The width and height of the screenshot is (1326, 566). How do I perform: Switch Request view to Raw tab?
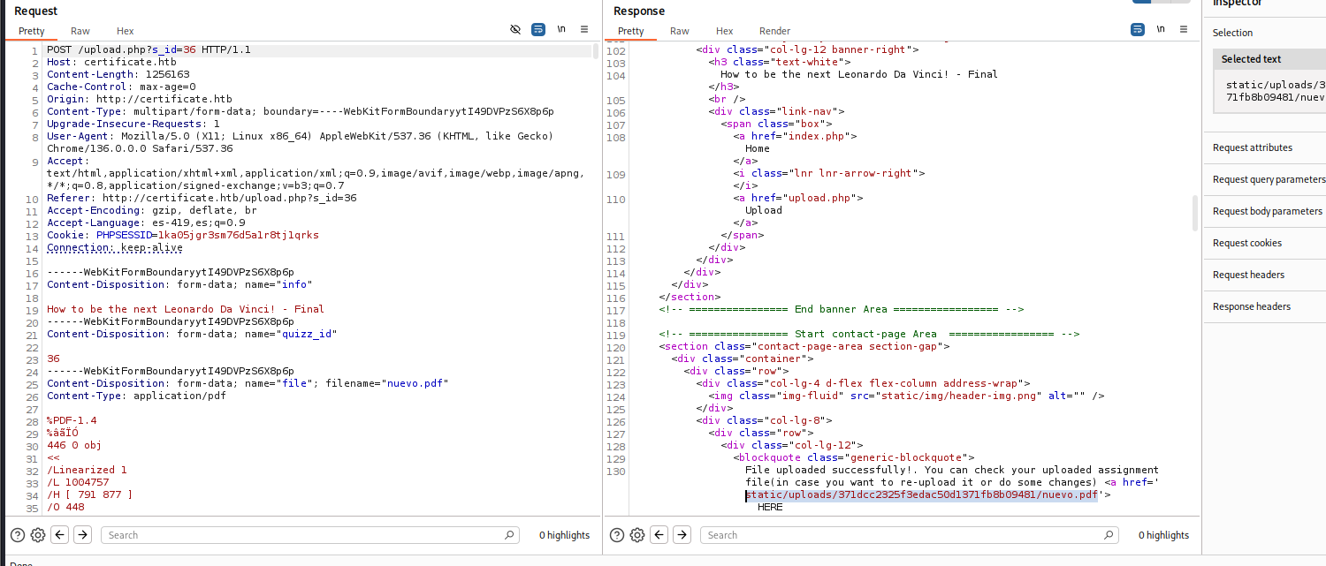point(80,31)
